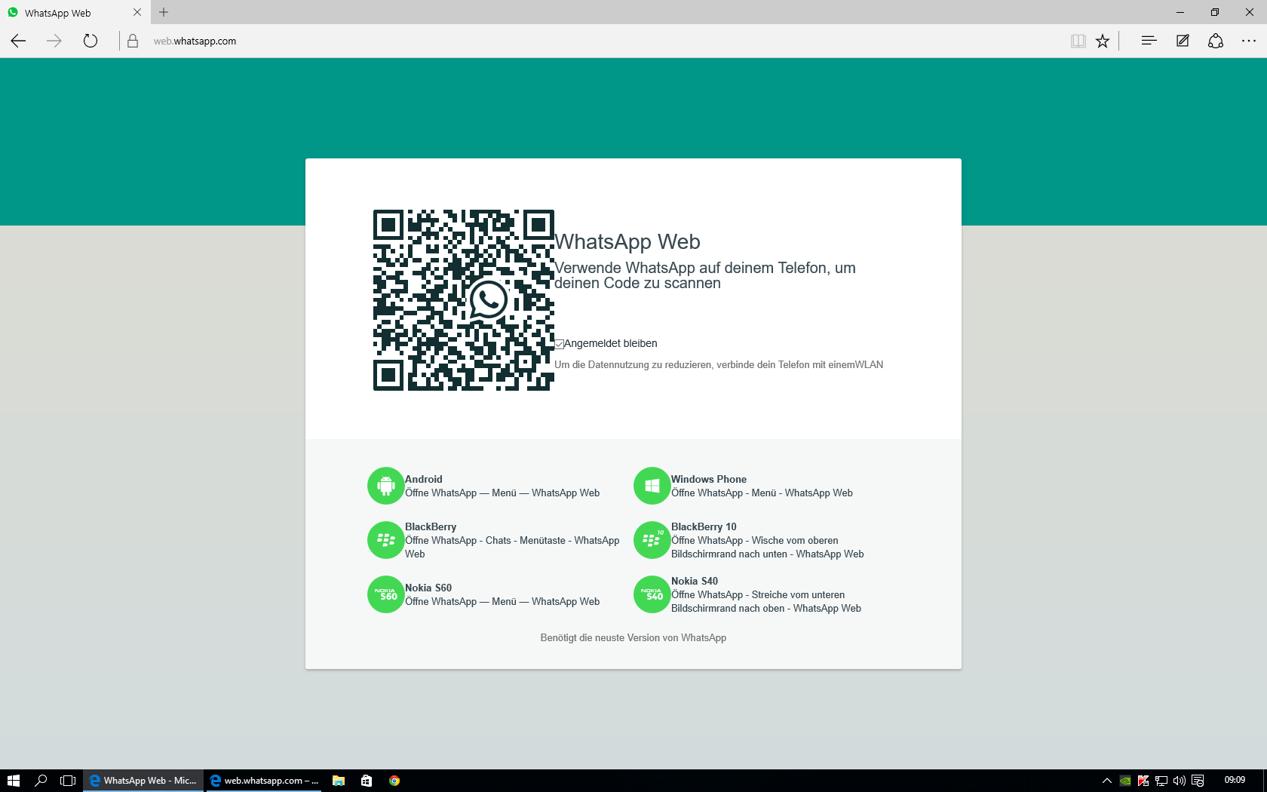Click the WhatsApp Web heading text

[627, 241]
